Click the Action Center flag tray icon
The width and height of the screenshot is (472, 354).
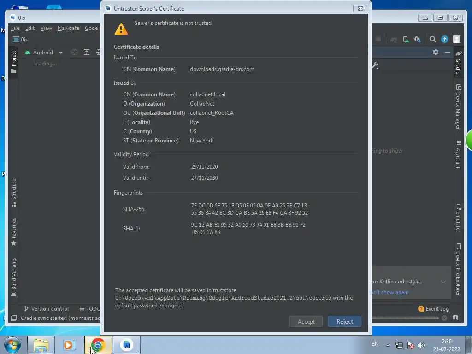tap(410, 345)
